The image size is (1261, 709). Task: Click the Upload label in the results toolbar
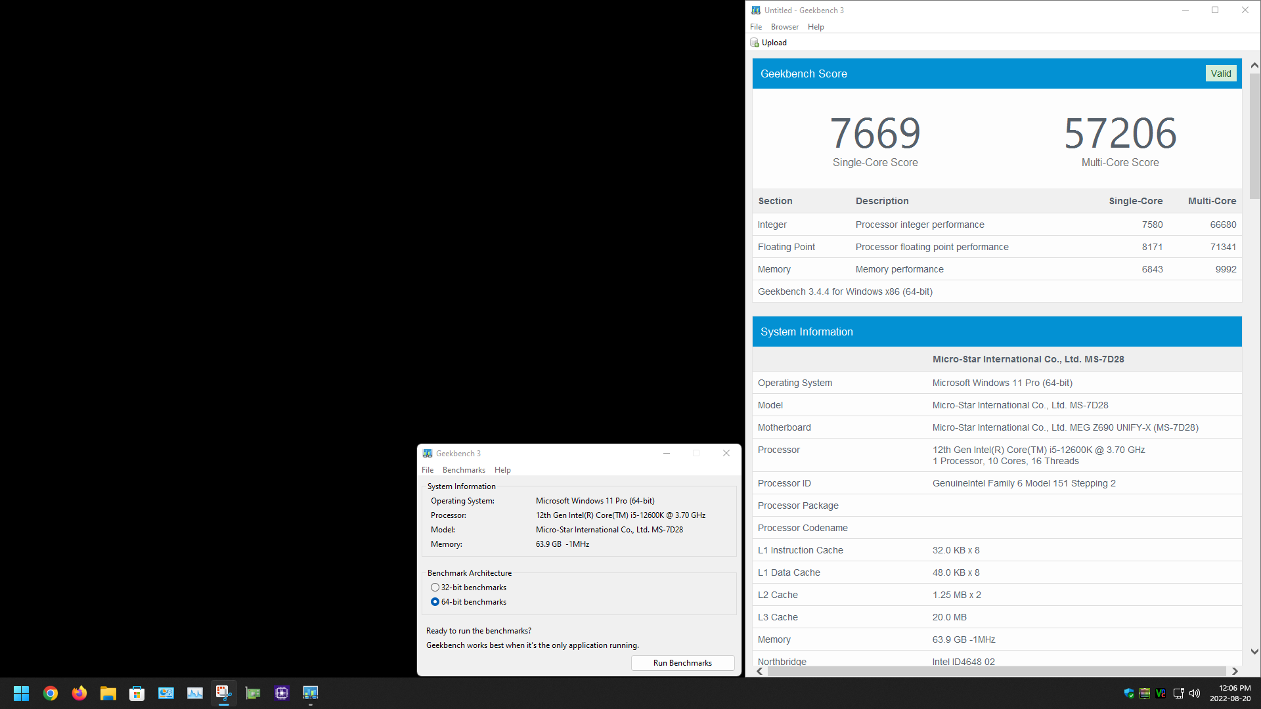click(774, 43)
